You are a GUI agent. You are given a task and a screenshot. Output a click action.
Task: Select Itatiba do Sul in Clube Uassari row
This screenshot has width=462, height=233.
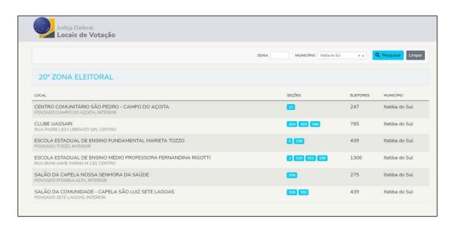click(x=398, y=124)
